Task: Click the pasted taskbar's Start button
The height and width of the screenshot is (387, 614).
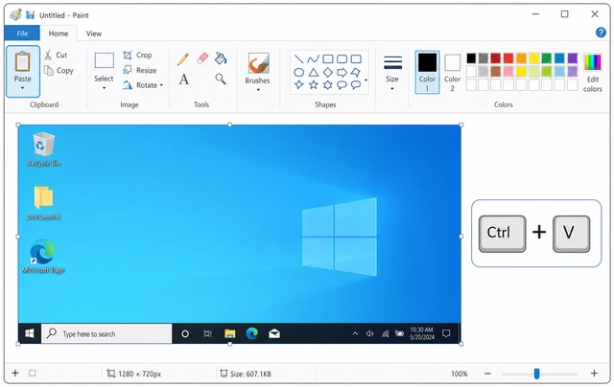Action: pos(30,333)
